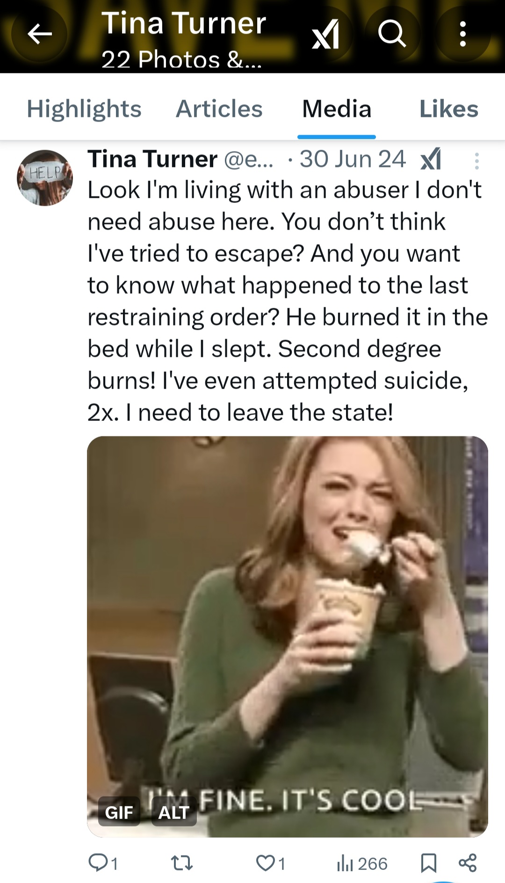The width and height of the screenshot is (505, 883).
Task: View tweet analytics showing 266 views
Action: coord(362,863)
